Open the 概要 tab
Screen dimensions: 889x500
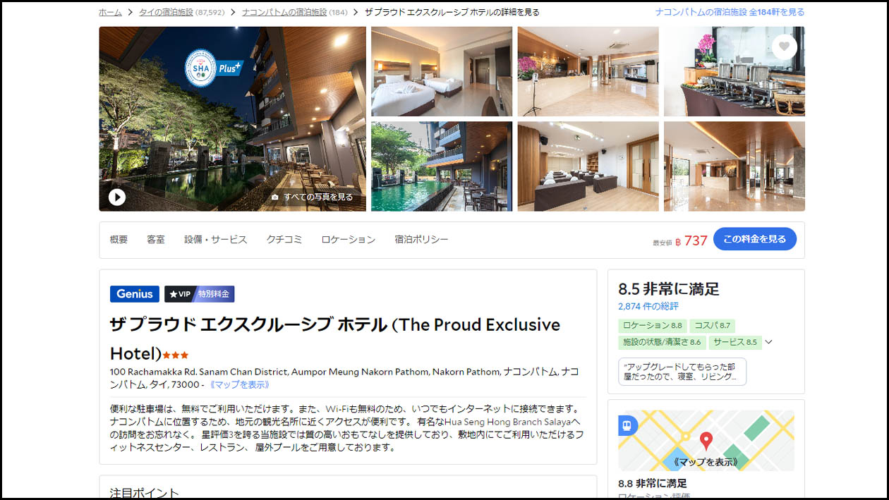coord(119,240)
